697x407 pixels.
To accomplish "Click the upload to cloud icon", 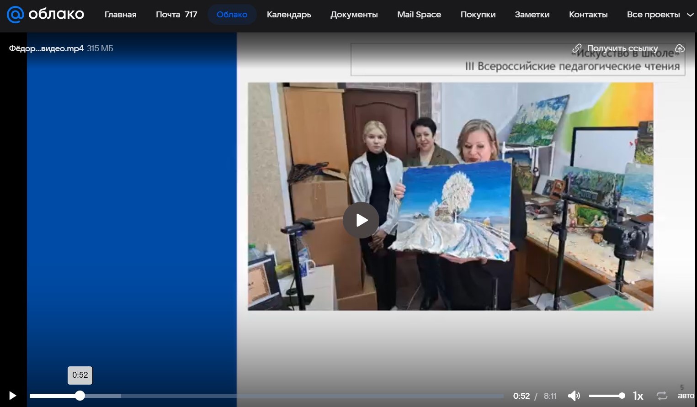I will coord(680,48).
